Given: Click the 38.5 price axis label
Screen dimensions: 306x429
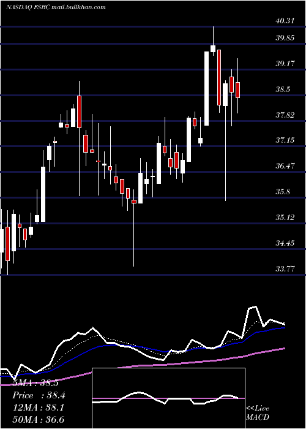Looking at the screenshot, I should click(x=283, y=89).
